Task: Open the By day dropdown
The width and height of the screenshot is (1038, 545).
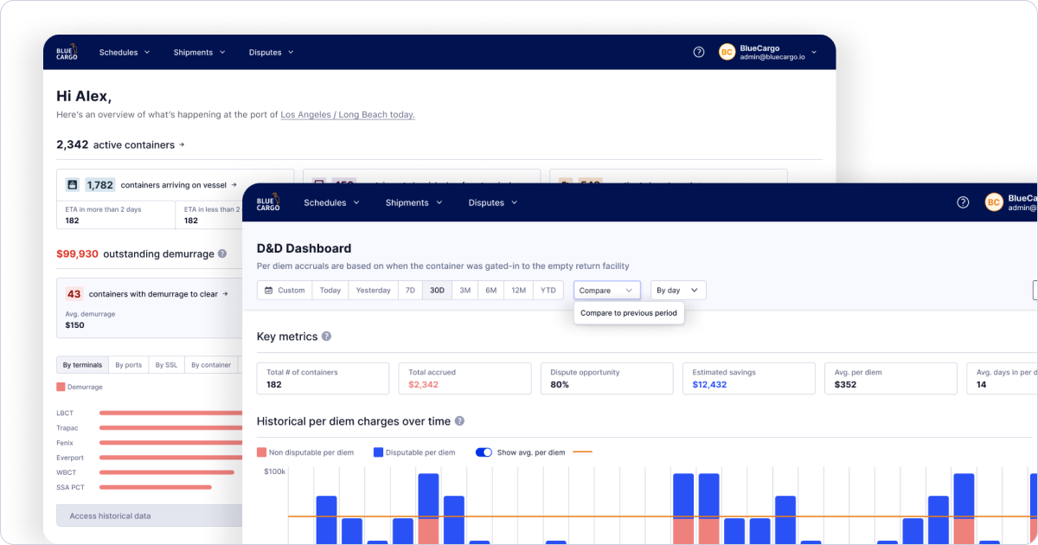Action: 678,291
